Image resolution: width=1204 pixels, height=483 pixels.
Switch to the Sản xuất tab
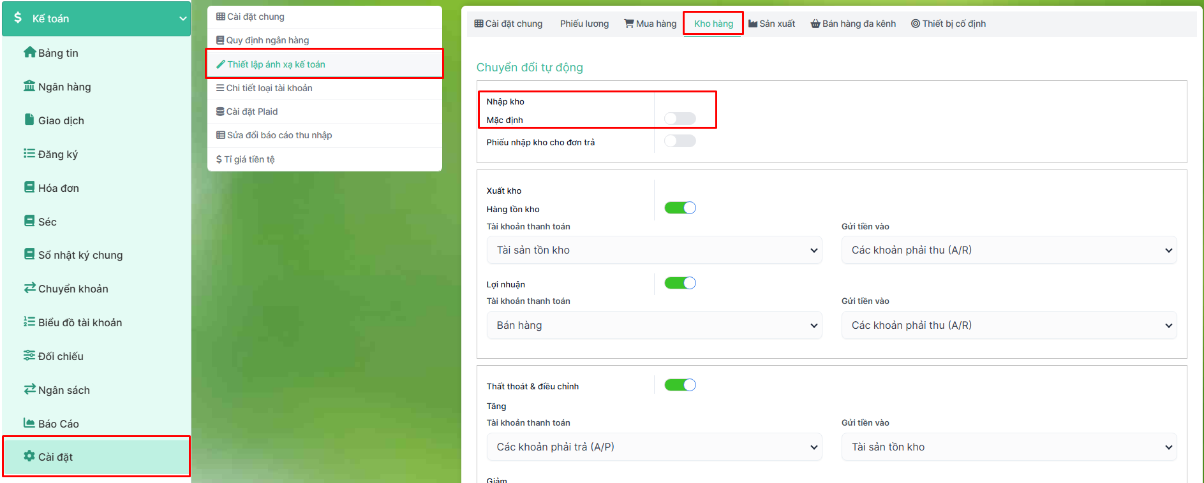click(x=771, y=24)
